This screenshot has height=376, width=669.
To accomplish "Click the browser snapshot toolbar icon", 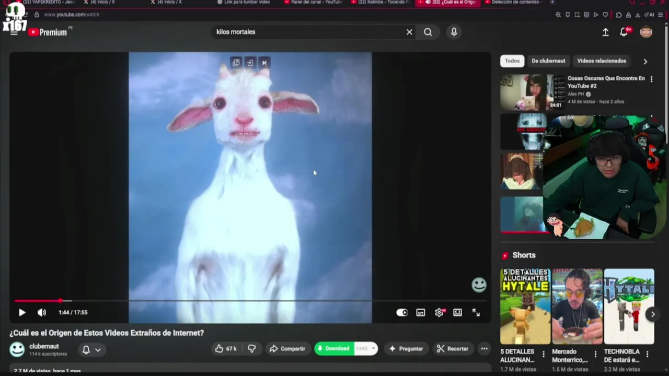I will (x=577, y=15).
